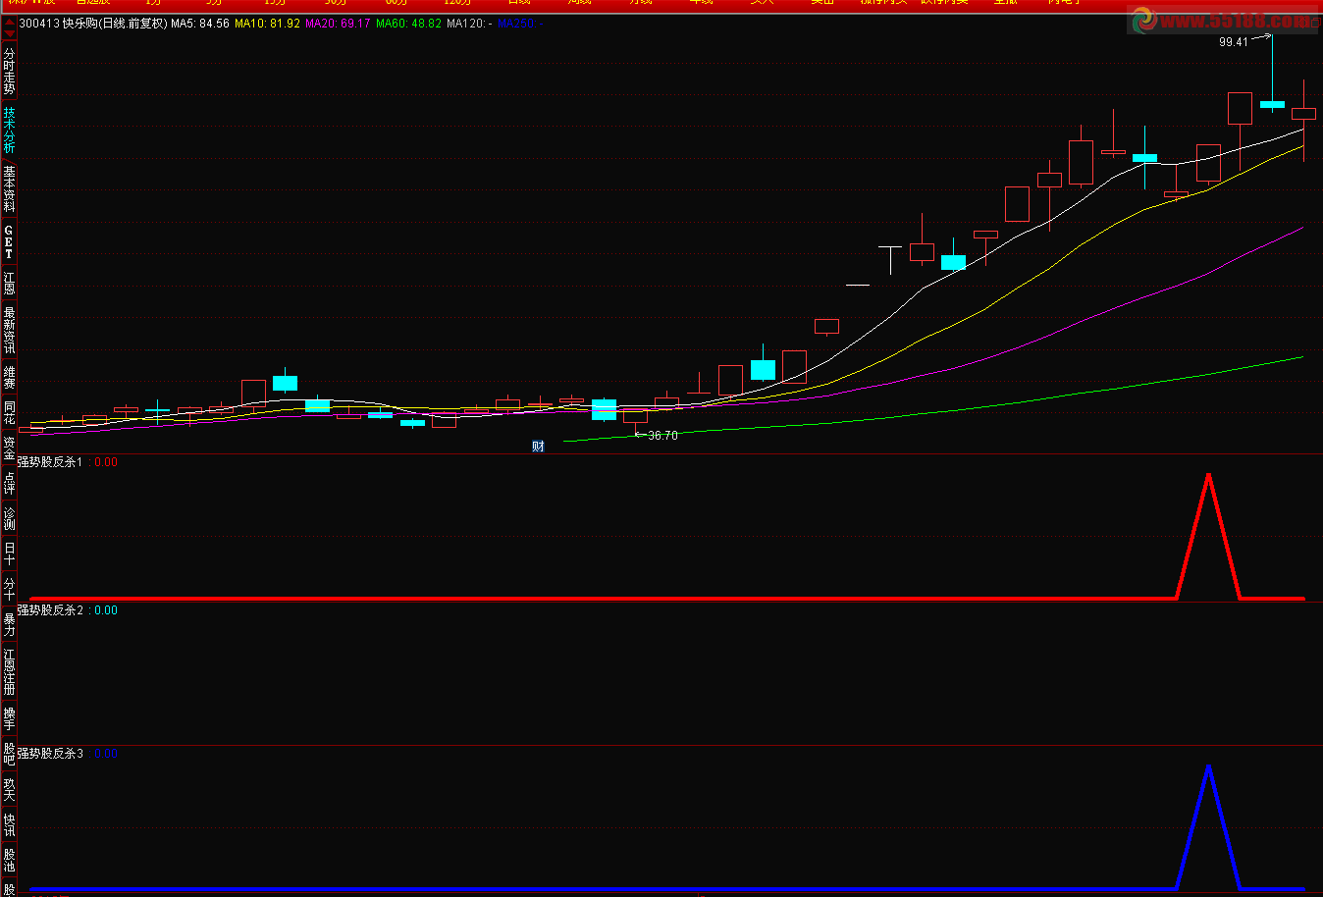The image size is (1323, 897).
Task: Open the 快讯 sidebar tab
Action: 9,824
